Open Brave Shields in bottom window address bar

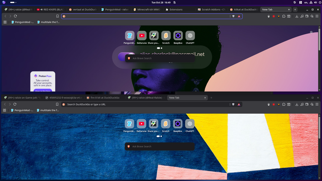(x=233, y=104)
